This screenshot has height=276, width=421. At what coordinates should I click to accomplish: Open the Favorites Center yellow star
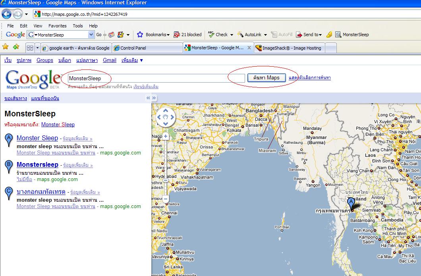5,47
